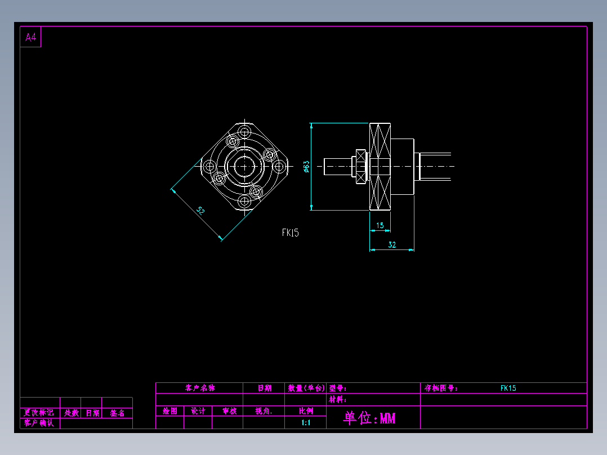Select the cyan FK15 archive number value
The height and width of the screenshot is (455, 607).
pos(508,388)
